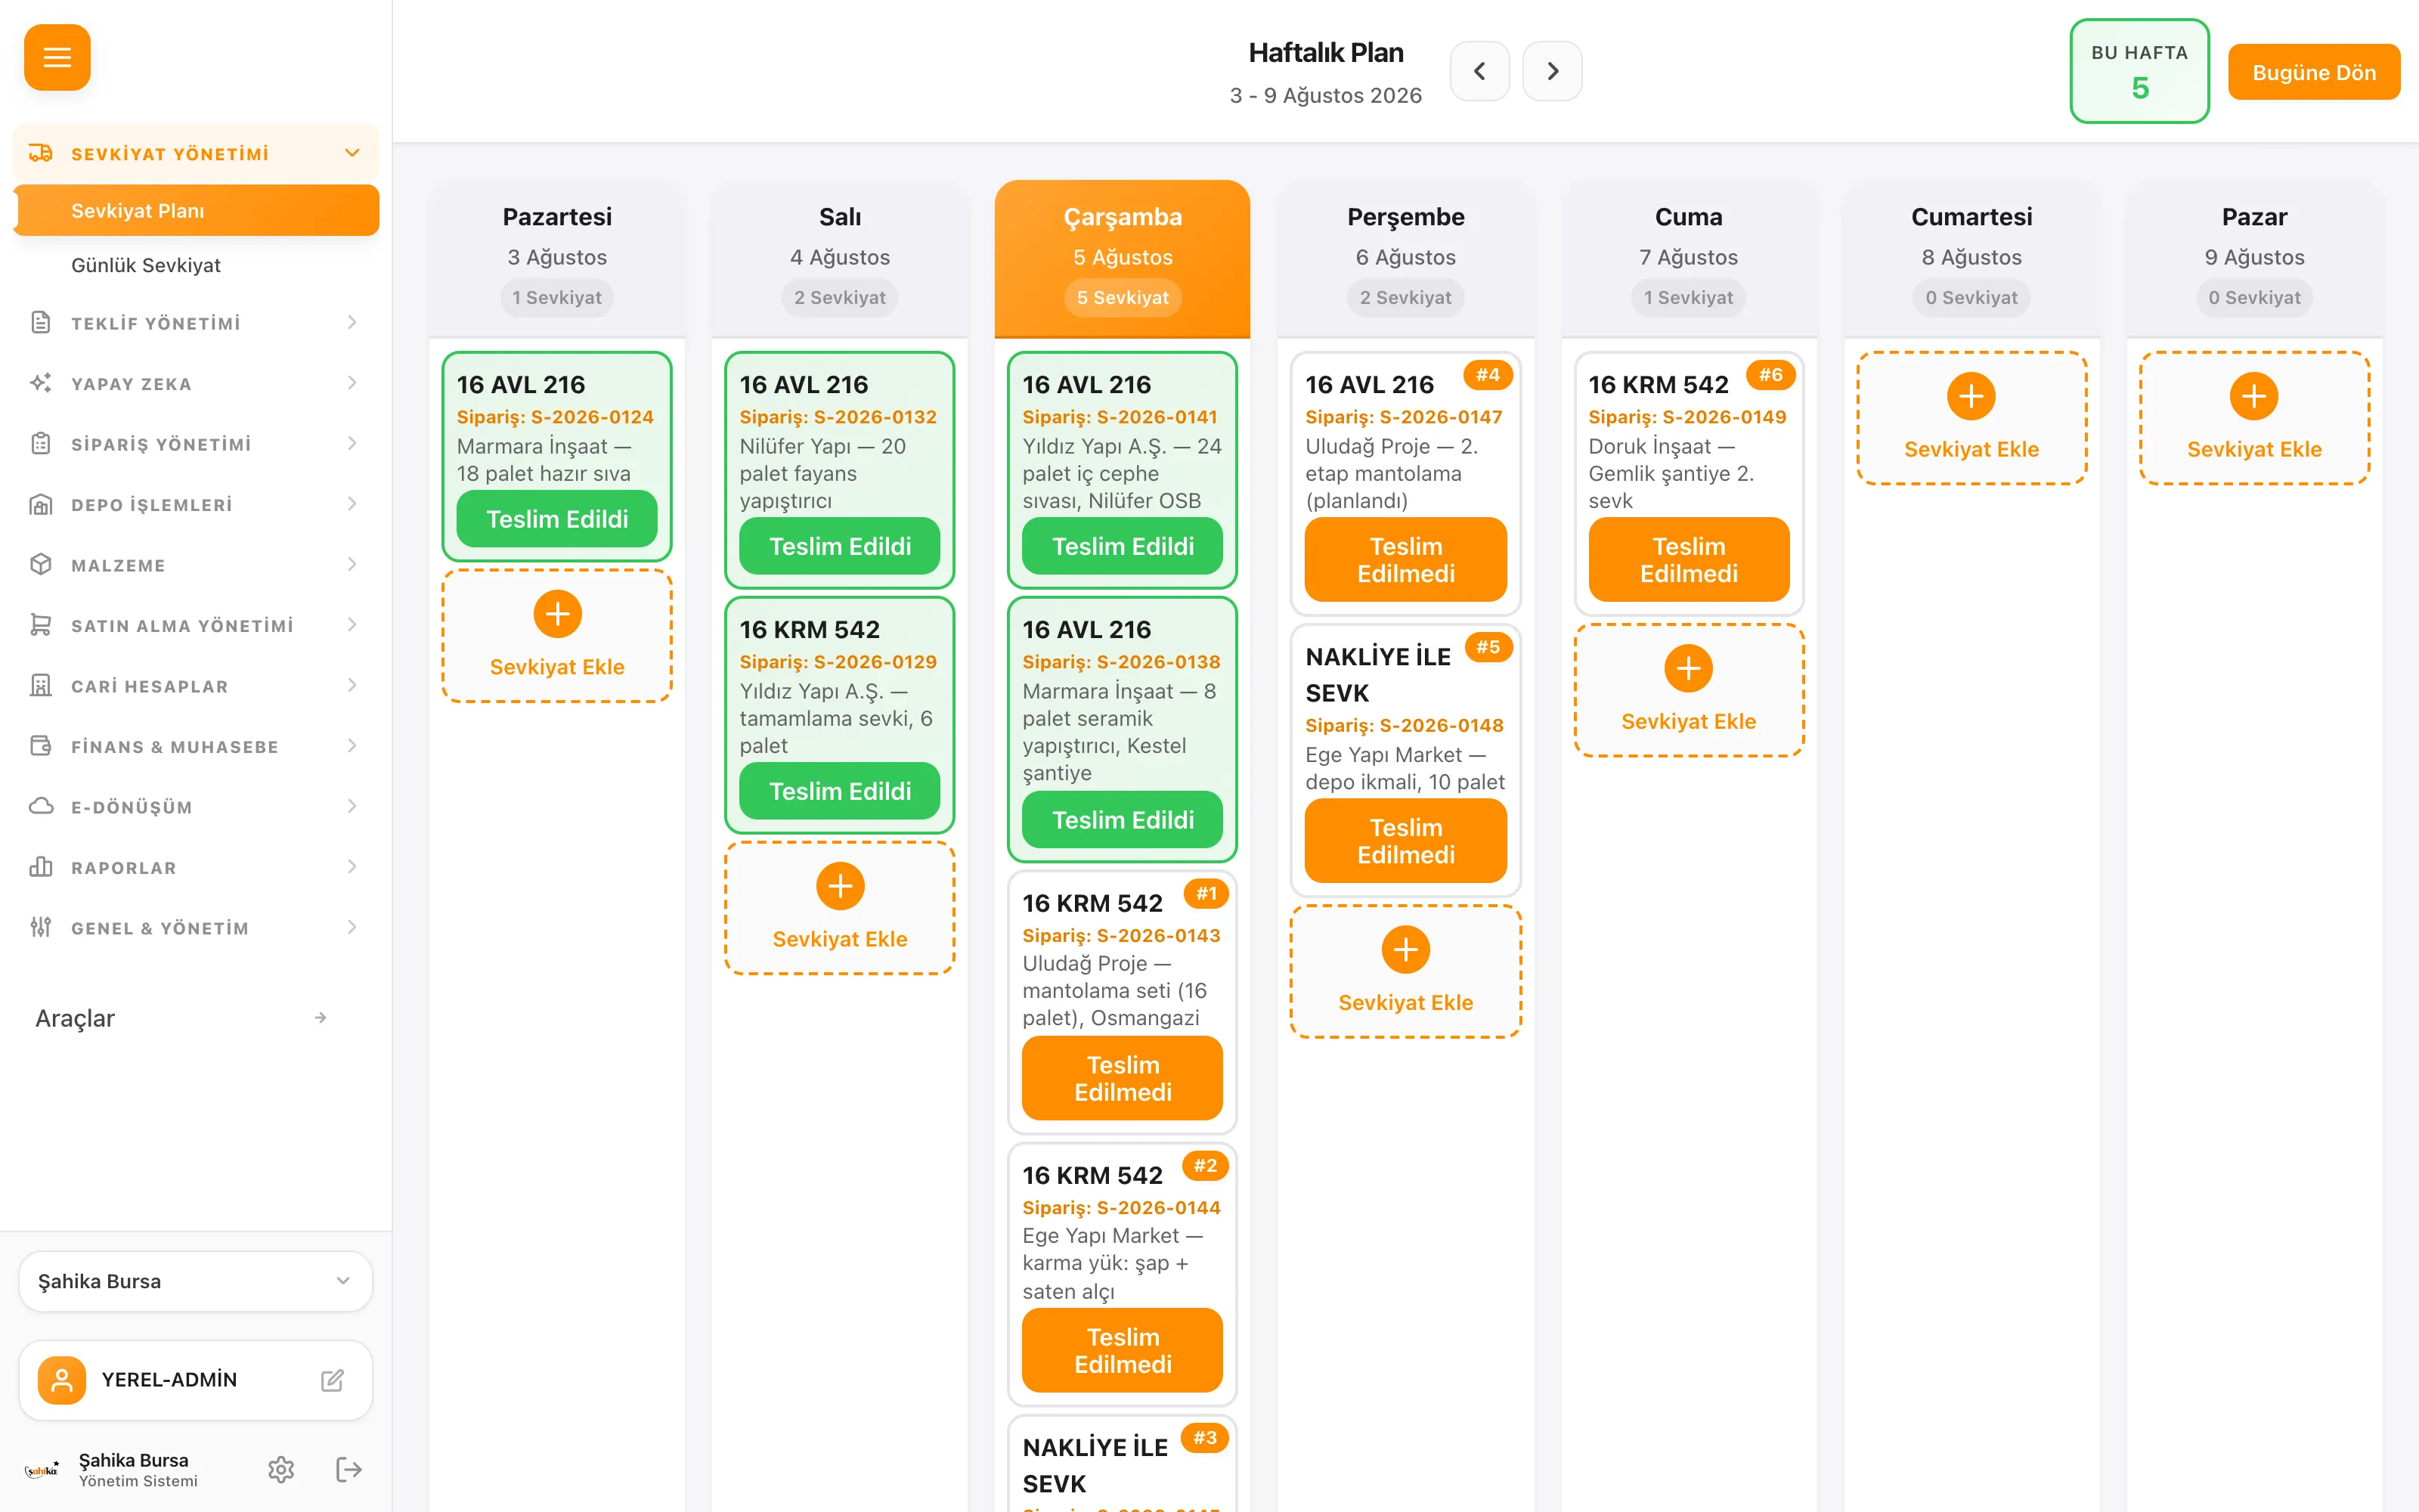Toggle delivery status of order S-2026-0124

557,519
